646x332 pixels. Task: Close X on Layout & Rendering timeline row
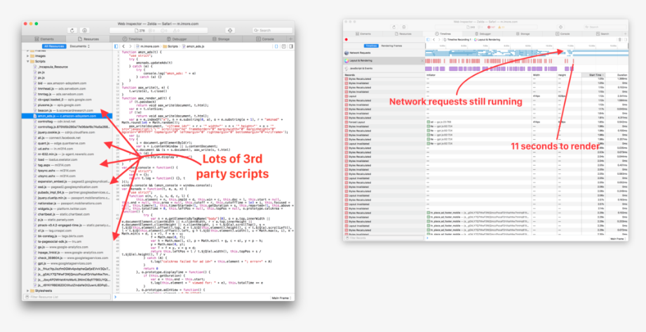(x=422, y=60)
